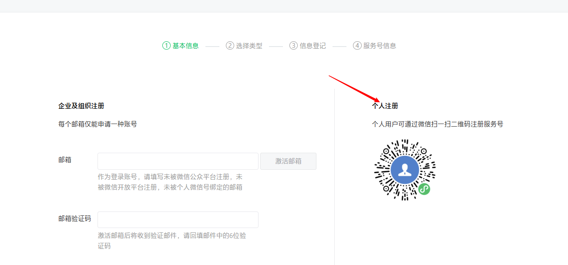The height and width of the screenshot is (265, 568).
Task: Click the 信息登记 step 3 indicator
Action: [308, 46]
